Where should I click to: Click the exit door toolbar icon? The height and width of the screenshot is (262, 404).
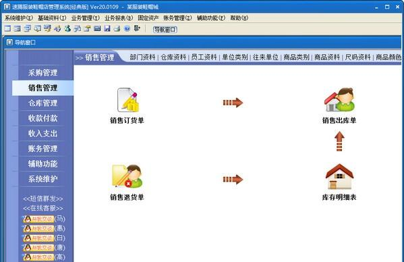137,28
